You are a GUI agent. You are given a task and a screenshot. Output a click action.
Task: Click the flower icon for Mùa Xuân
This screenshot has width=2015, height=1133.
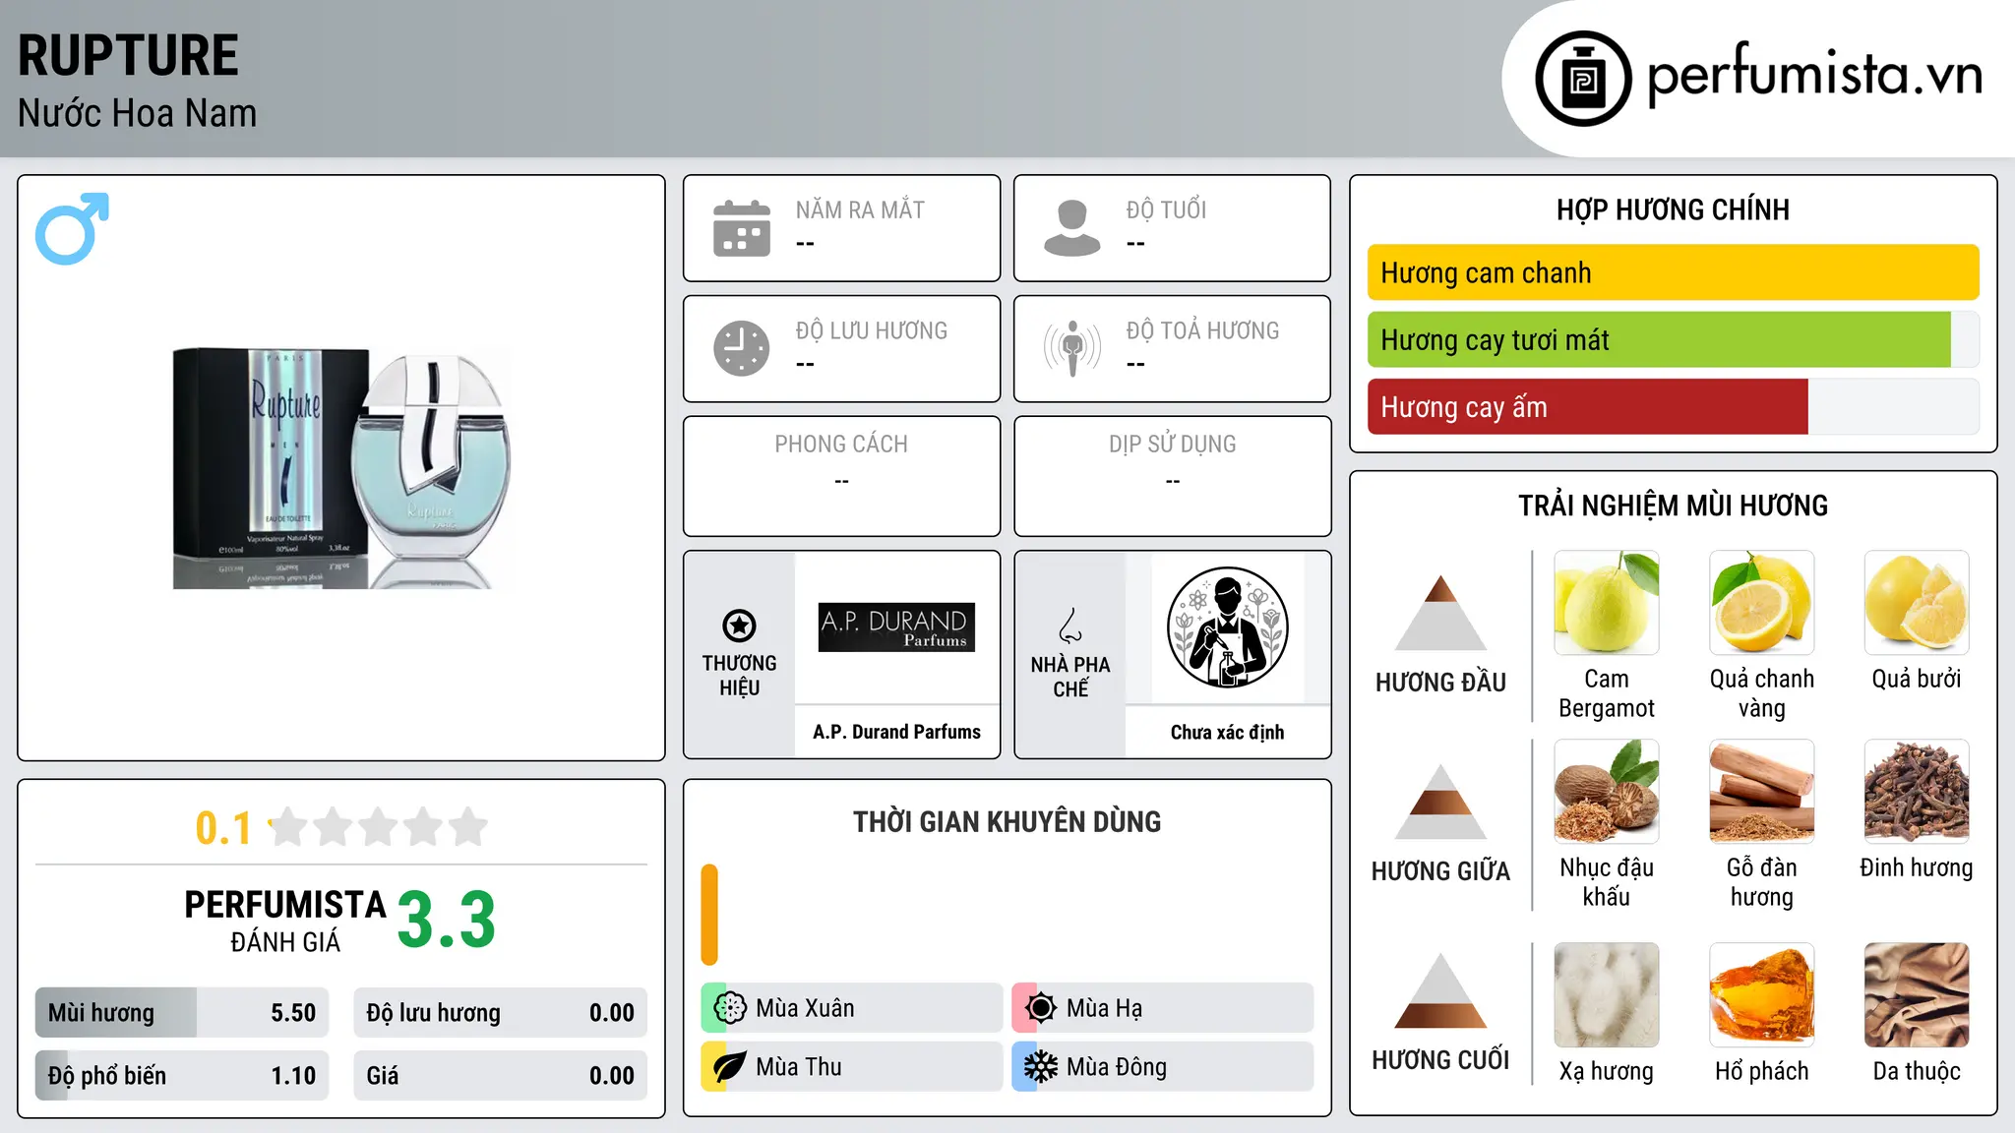730,1008
